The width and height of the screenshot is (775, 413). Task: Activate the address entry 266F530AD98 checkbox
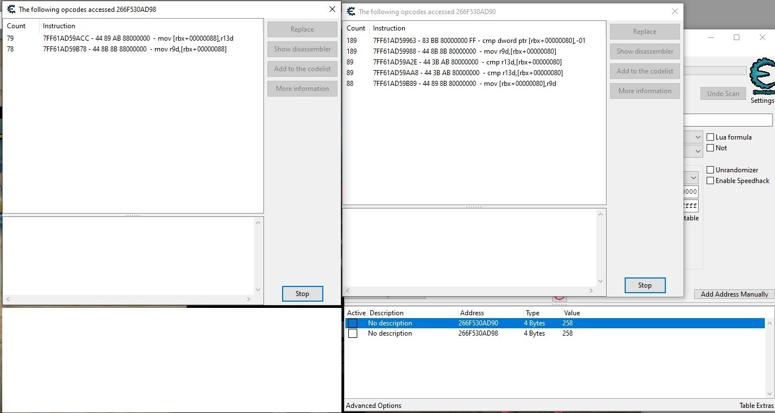pyautogui.click(x=353, y=333)
